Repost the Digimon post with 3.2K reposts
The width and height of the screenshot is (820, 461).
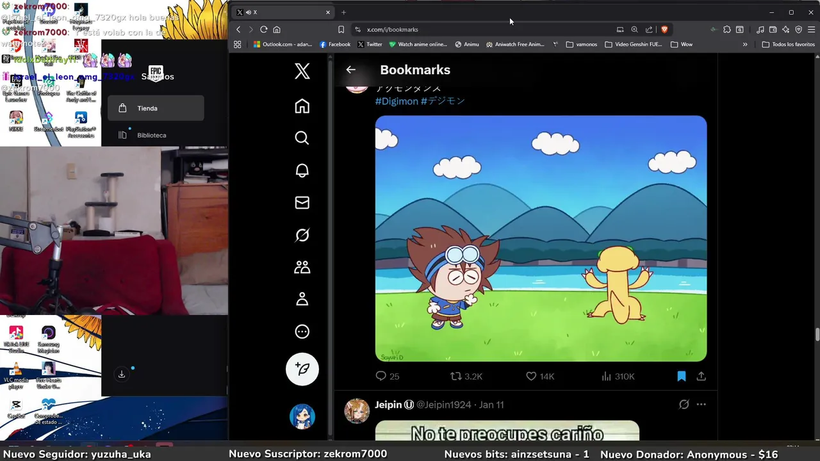(466, 376)
